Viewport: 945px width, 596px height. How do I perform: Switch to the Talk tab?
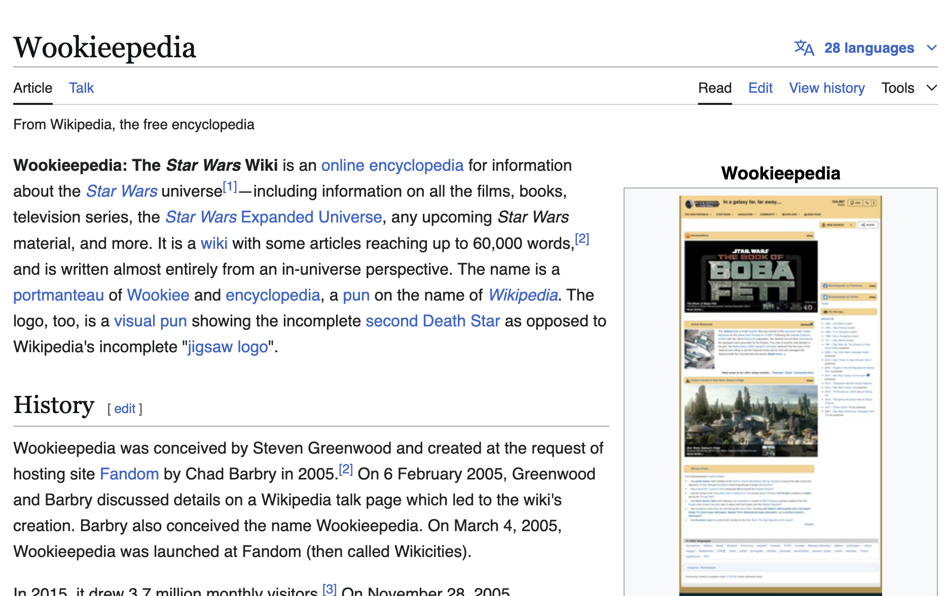pyautogui.click(x=81, y=88)
